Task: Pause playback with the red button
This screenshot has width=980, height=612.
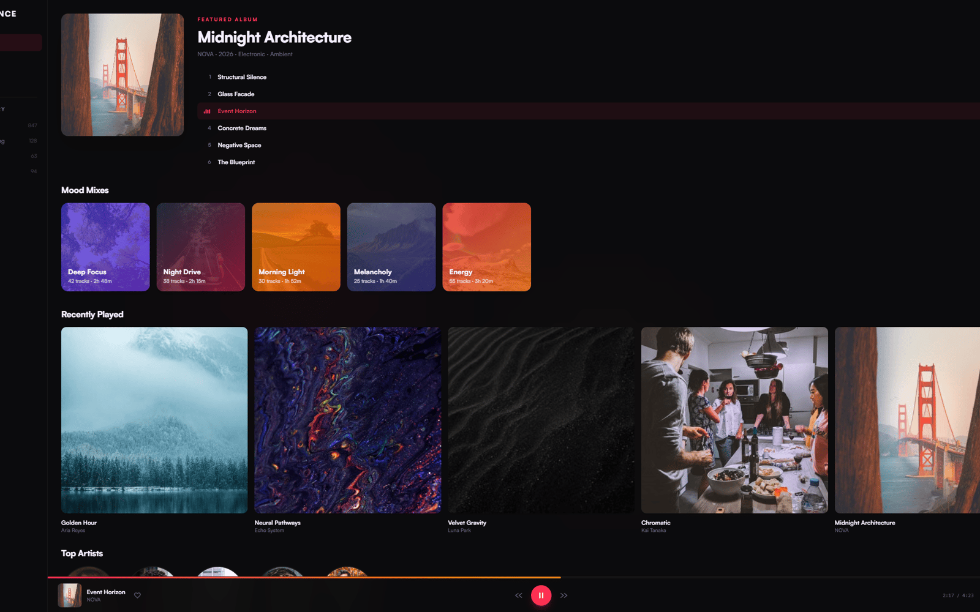Action: click(541, 595)
